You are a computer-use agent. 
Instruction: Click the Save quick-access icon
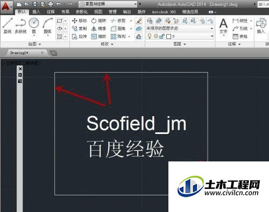tap(35, 4)
